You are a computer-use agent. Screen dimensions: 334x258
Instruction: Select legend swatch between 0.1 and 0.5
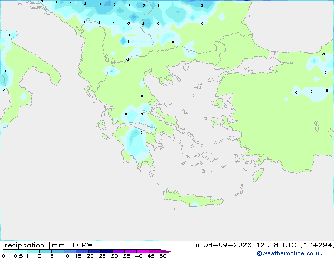click(x=9, y=251)
